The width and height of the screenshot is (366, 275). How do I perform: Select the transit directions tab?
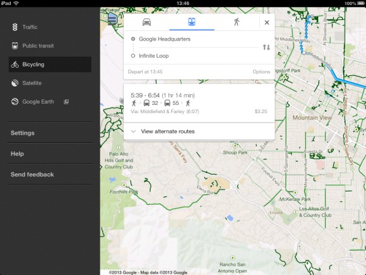coord(192,22)
